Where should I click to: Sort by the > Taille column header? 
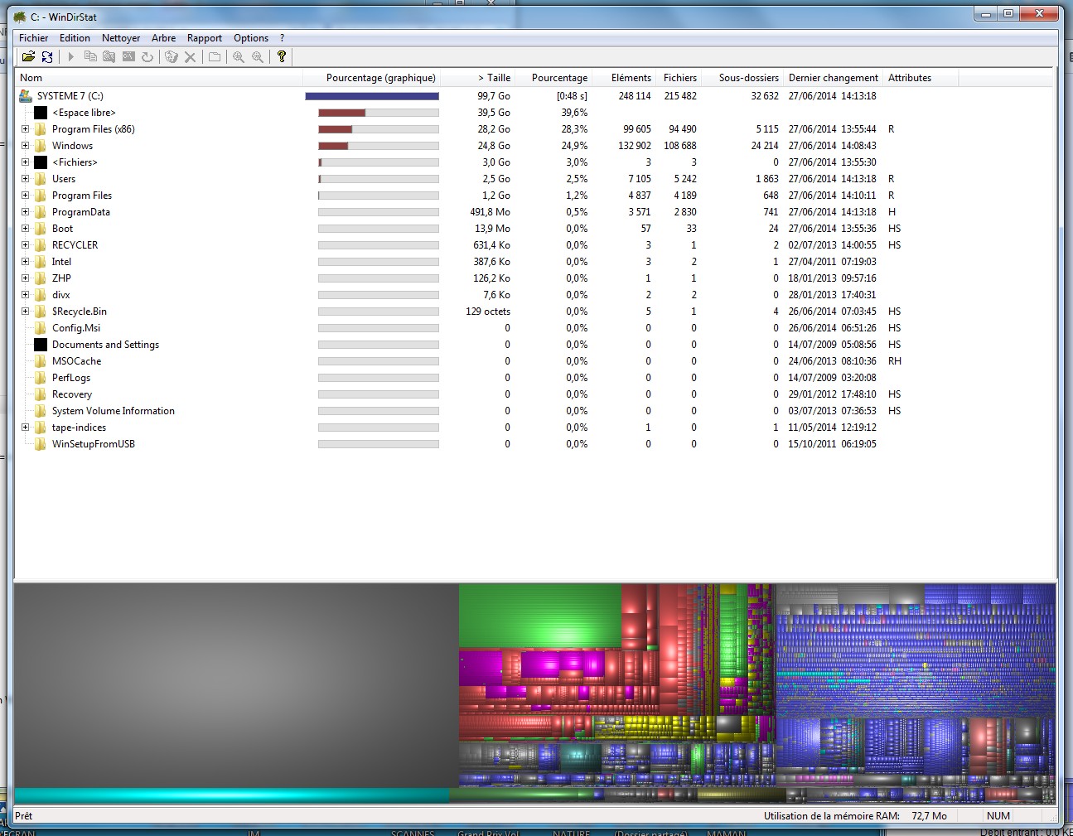click(477, 78)
